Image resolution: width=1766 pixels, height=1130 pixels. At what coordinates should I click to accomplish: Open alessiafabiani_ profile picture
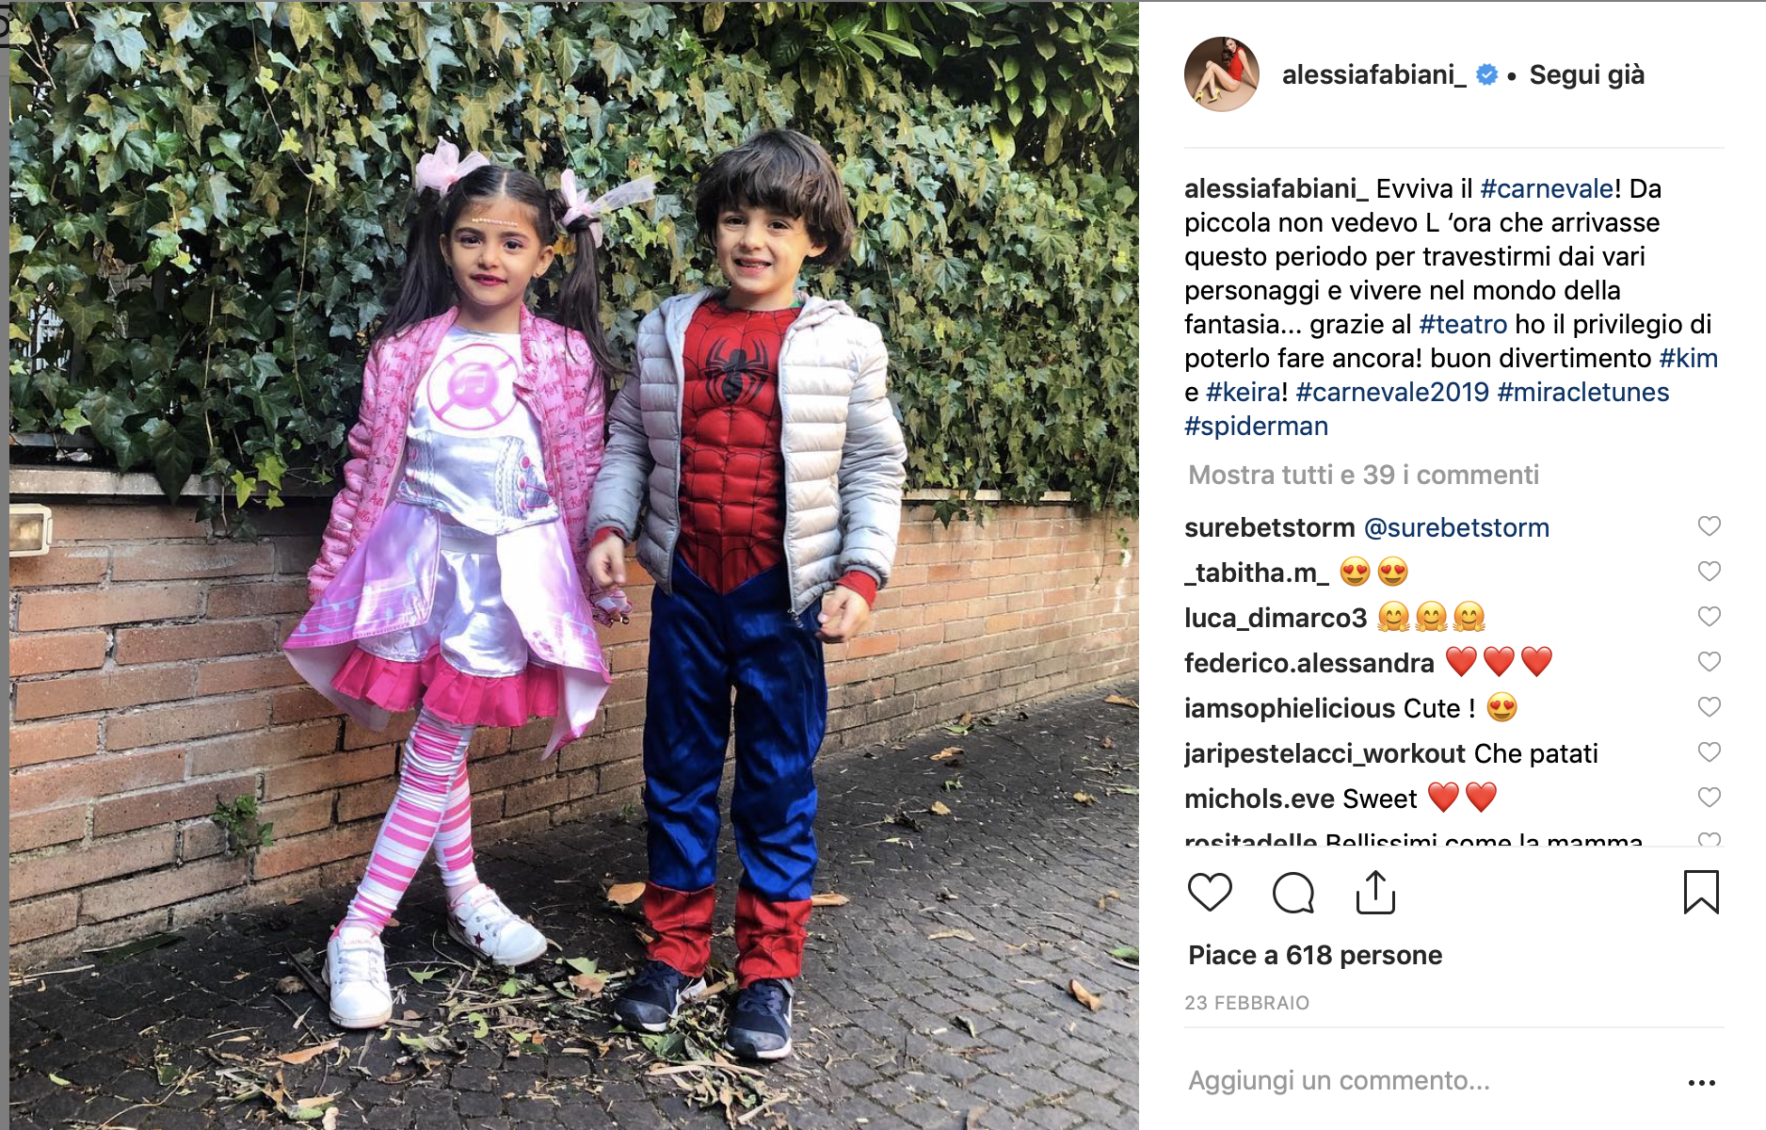pos(1221,74)
